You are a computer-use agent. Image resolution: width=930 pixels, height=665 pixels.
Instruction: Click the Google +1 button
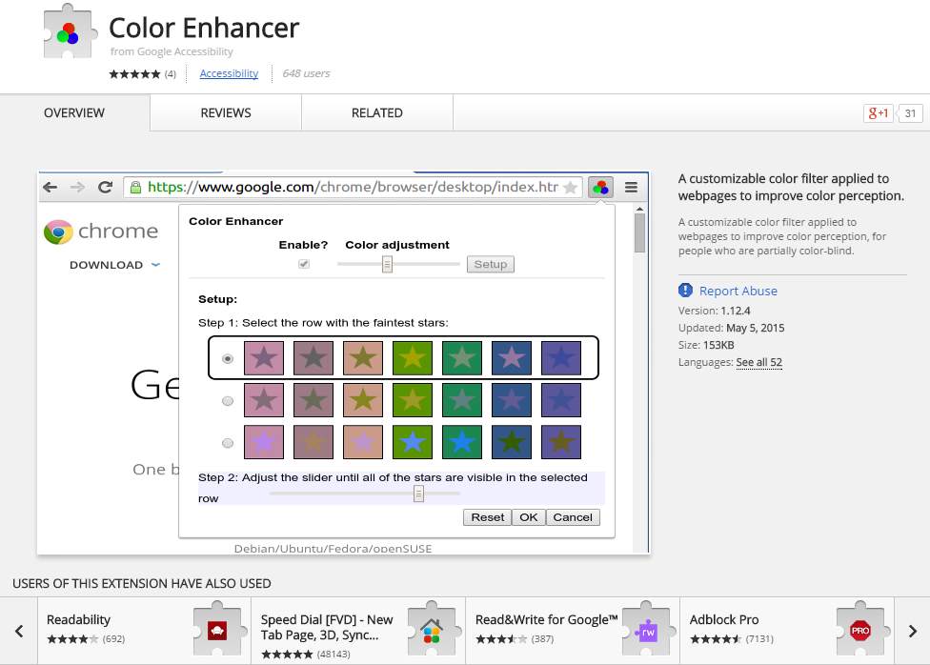click(x=879, y=113)
